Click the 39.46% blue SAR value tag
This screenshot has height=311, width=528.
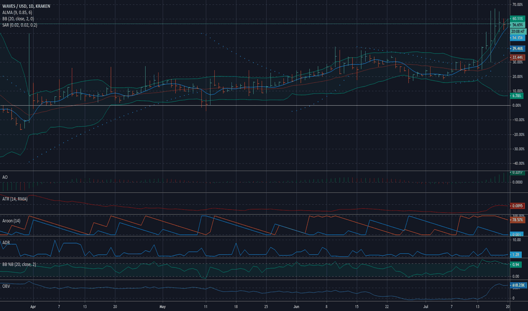pyautogui.click(x=518, y=49)
